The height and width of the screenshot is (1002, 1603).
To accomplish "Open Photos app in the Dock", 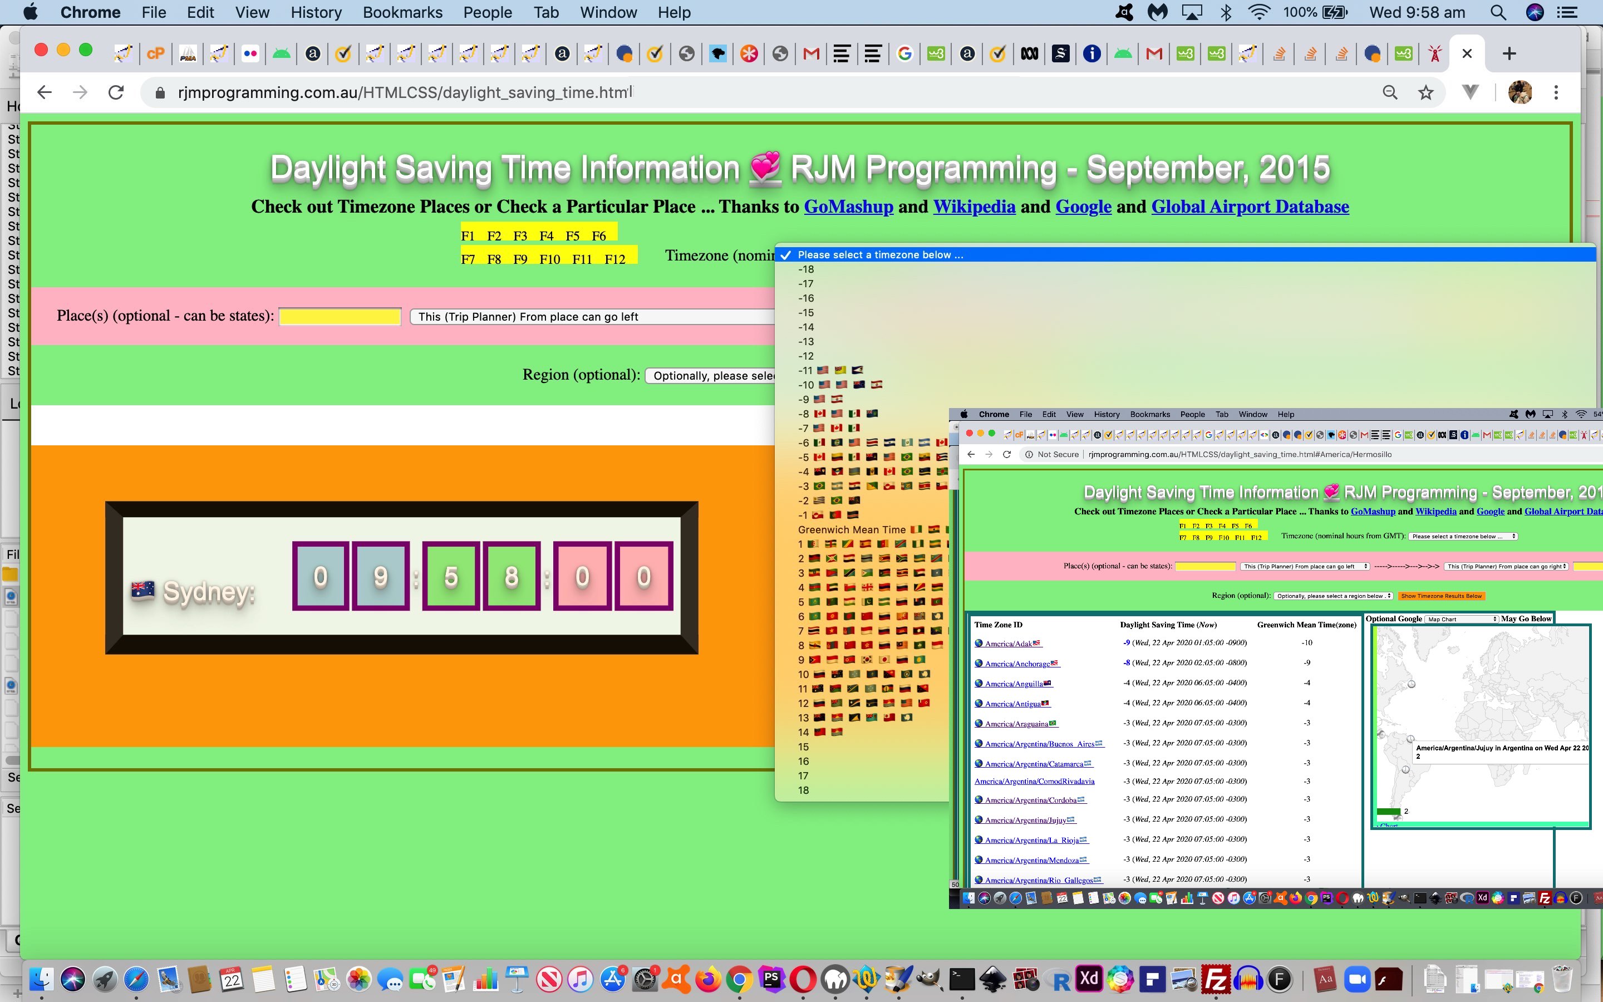I will [358, 979].
